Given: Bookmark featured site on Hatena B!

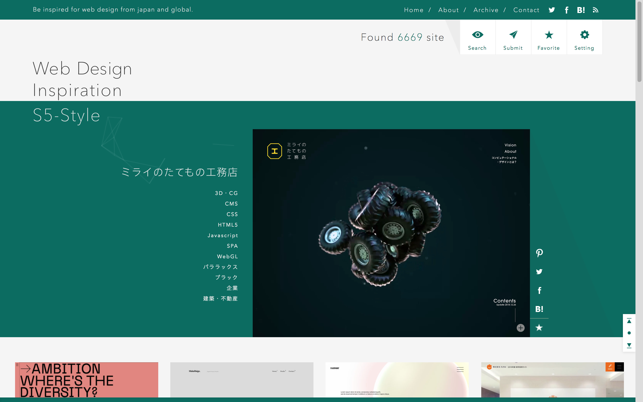Looking at the screenshot, I should (x=539, y=309).
